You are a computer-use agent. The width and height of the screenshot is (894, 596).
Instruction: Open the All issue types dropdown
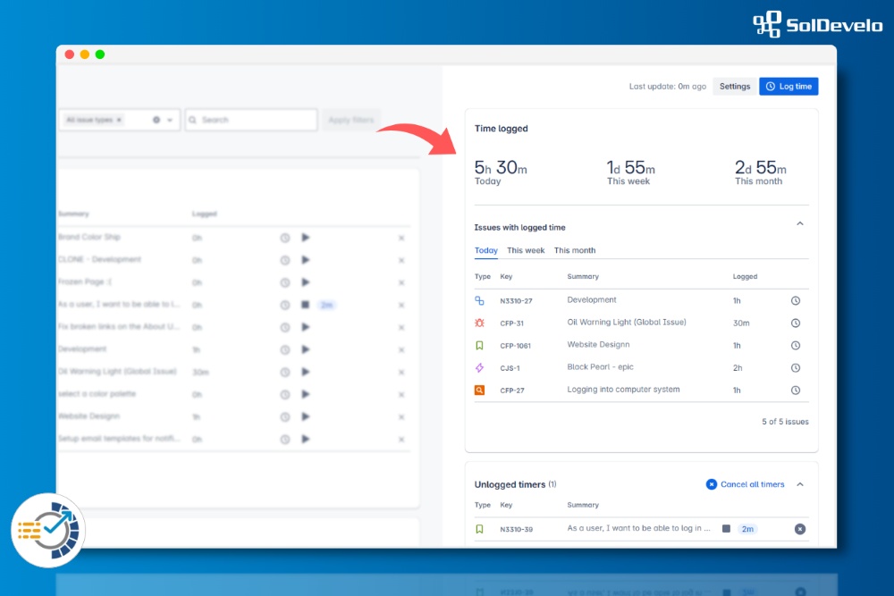click(169, 120)
